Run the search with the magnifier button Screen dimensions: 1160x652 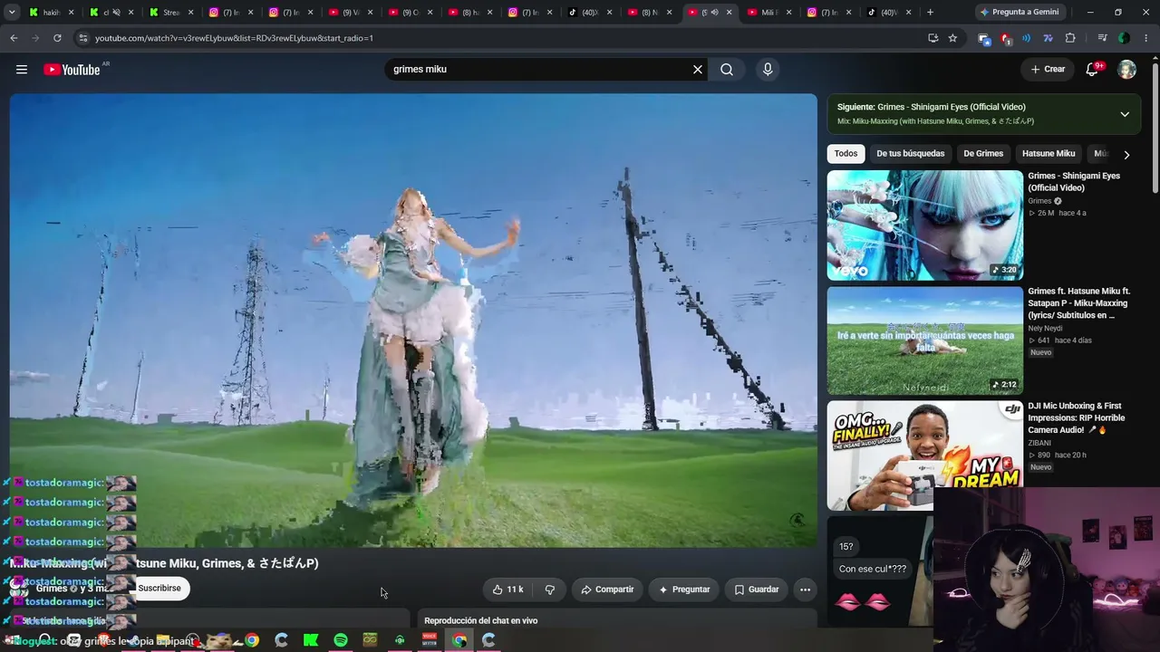pyautogui.click(x=727, y=70)
